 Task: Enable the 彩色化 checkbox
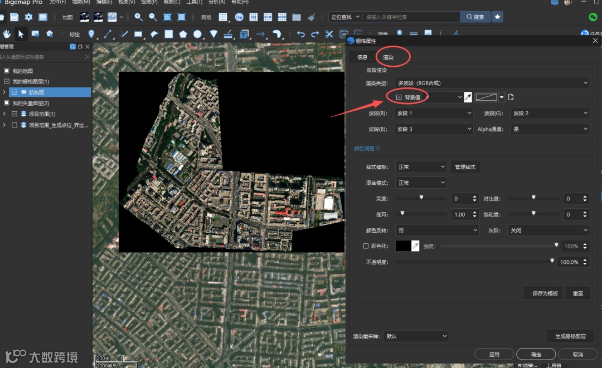pos(366,246)
